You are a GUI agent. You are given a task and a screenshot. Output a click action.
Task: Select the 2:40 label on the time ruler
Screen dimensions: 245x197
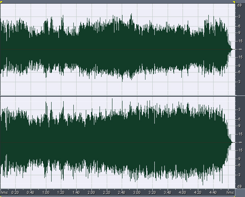[122, 192]
